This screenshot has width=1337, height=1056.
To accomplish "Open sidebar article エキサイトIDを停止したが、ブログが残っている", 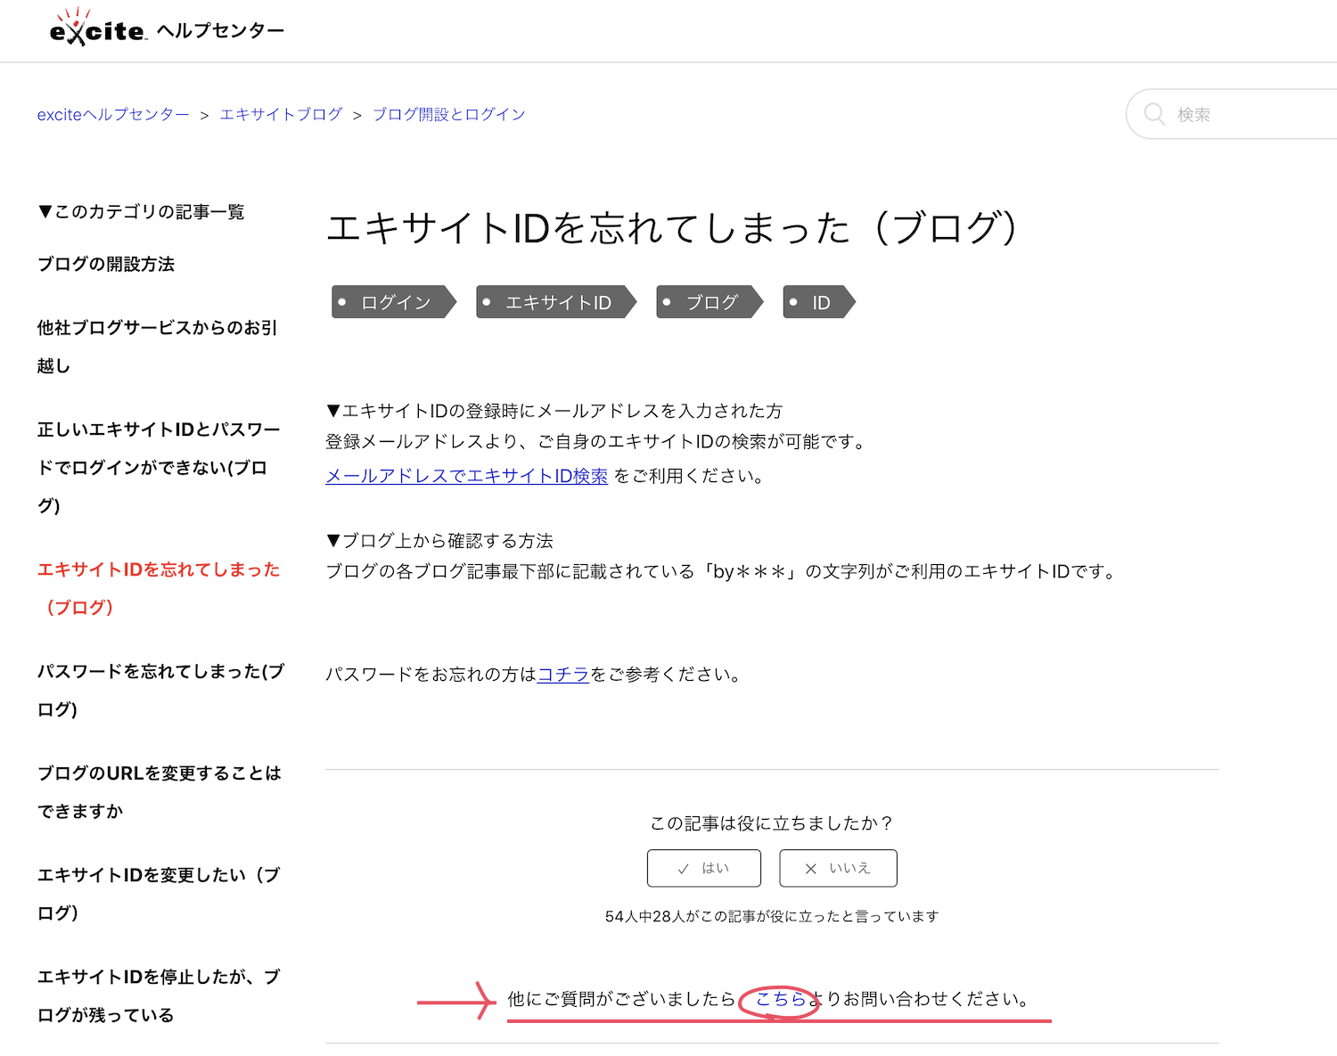I will click(159, 995).
